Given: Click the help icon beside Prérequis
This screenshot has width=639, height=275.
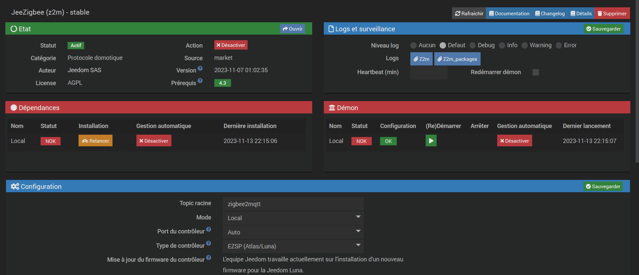Looking at the screenshot, I should [x=200, y=81].
